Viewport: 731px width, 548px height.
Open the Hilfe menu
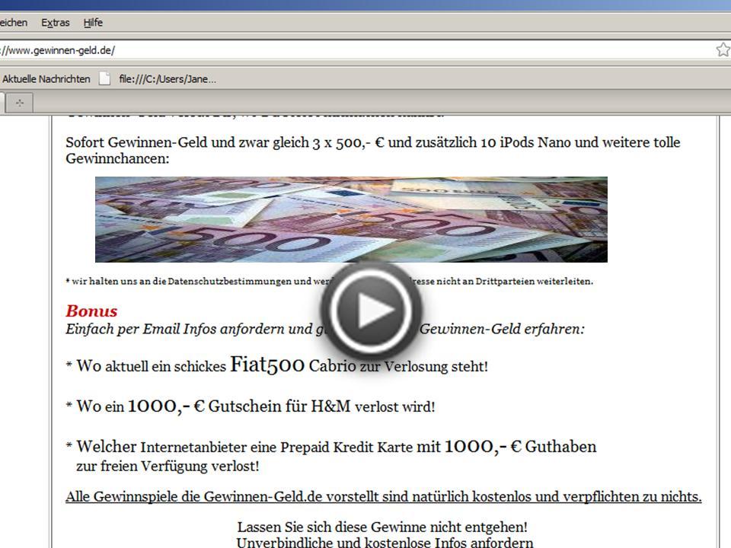pos(91,23)
